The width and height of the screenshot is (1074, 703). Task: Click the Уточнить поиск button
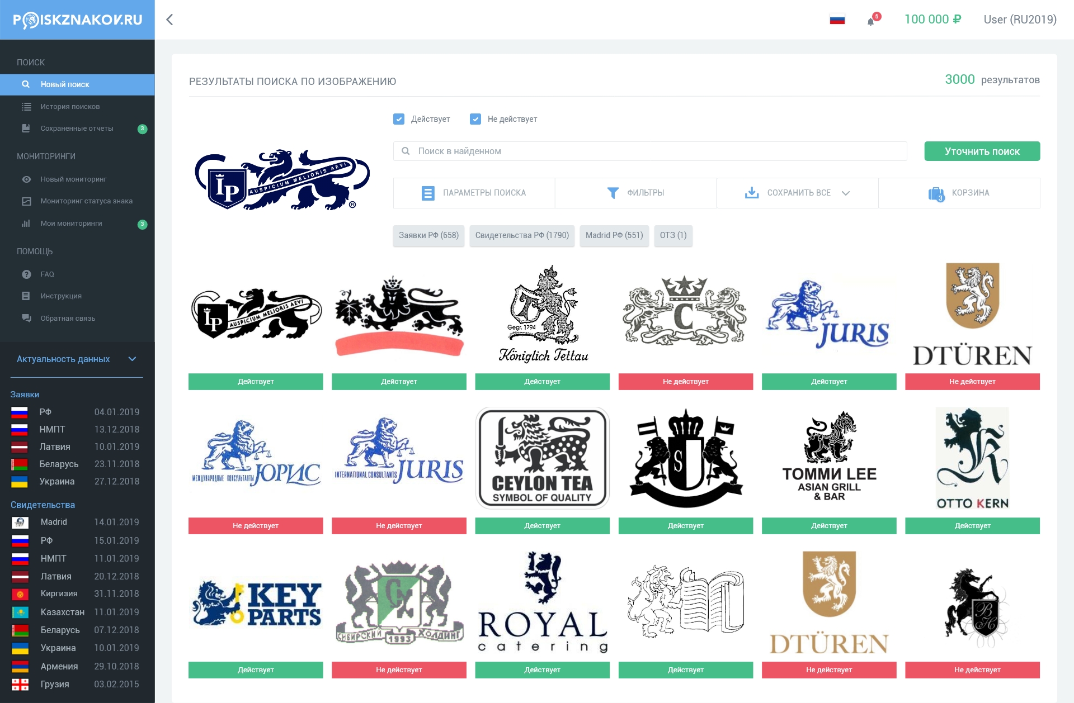point(982,151)
